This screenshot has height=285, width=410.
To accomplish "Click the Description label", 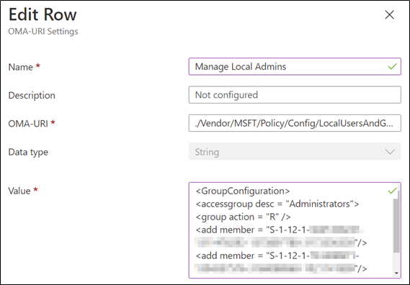I will (x=32, y=95).
